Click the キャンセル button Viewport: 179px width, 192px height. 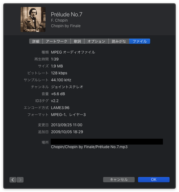click(x=119, y=180)
